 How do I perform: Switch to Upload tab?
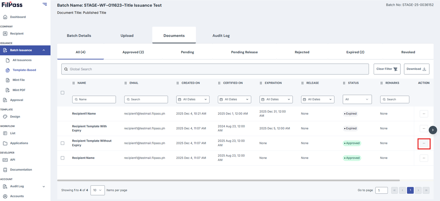click(127, 36)
